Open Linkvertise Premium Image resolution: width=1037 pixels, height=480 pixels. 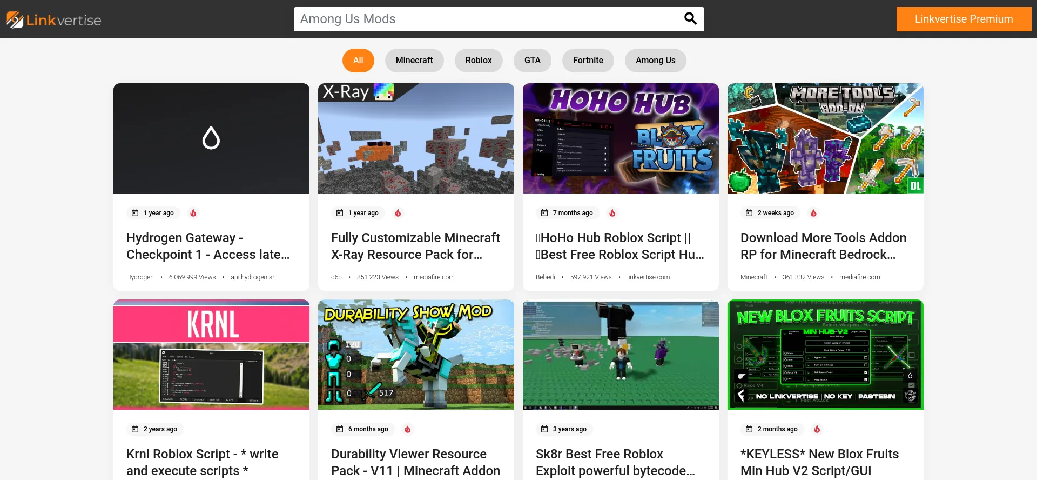click(x=964, y=19)
